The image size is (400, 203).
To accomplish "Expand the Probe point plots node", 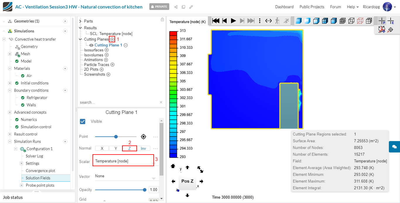I will click(21, 185).
